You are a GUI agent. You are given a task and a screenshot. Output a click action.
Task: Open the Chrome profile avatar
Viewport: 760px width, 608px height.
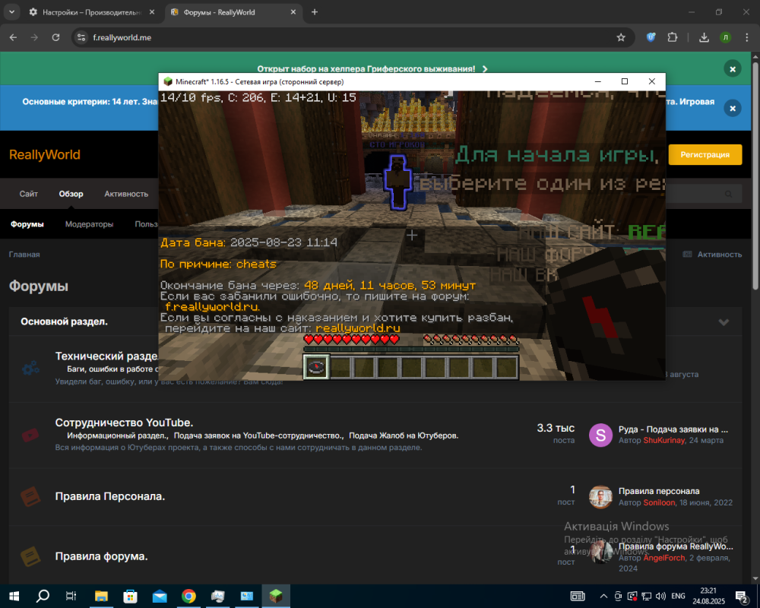[x=726, y=37]
